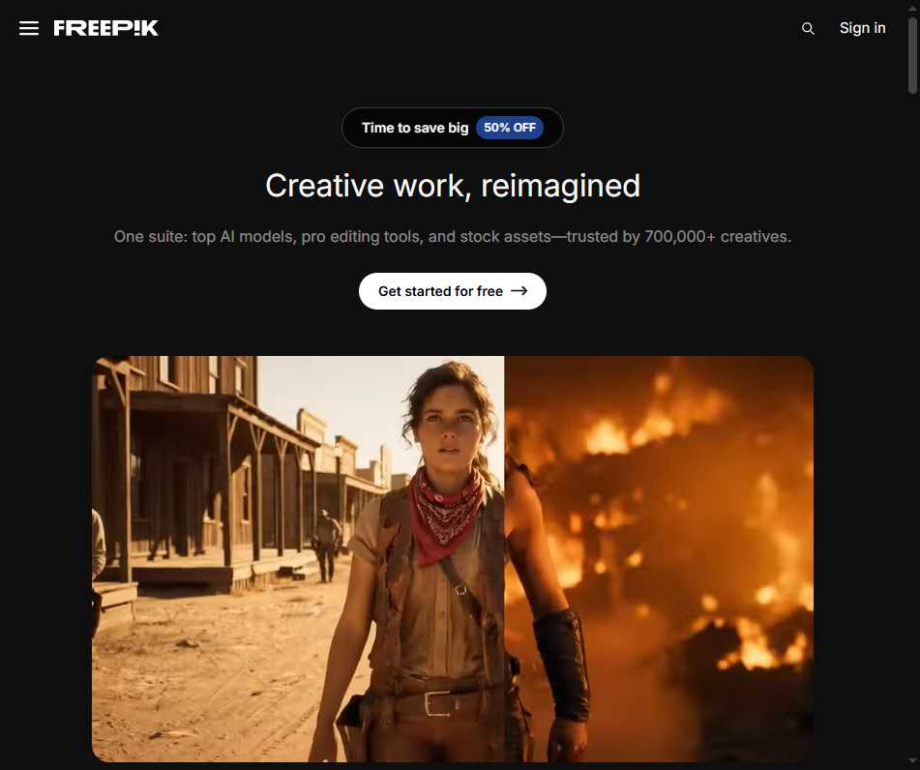
Task: Click the woman's belt buckle
Action: [x=438, y=703]
